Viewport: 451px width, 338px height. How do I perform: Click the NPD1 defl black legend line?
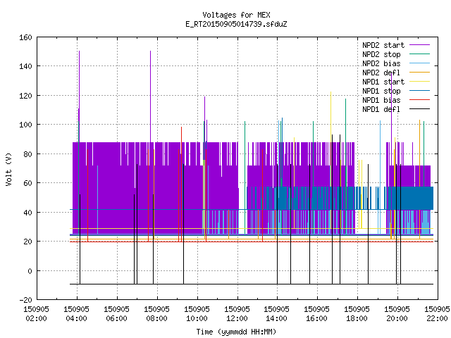(419, 109)
